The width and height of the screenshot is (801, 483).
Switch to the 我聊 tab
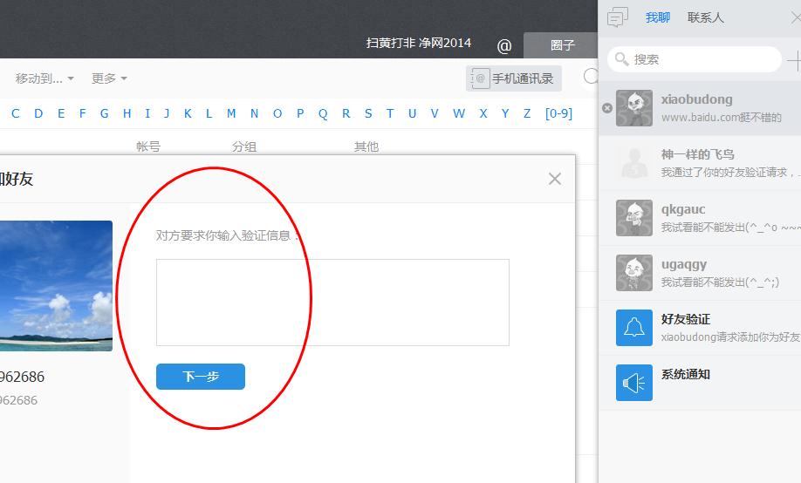point(658,17)
